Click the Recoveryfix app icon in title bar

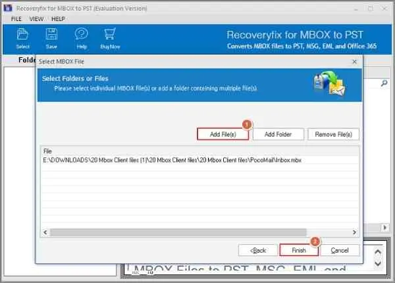8,8
